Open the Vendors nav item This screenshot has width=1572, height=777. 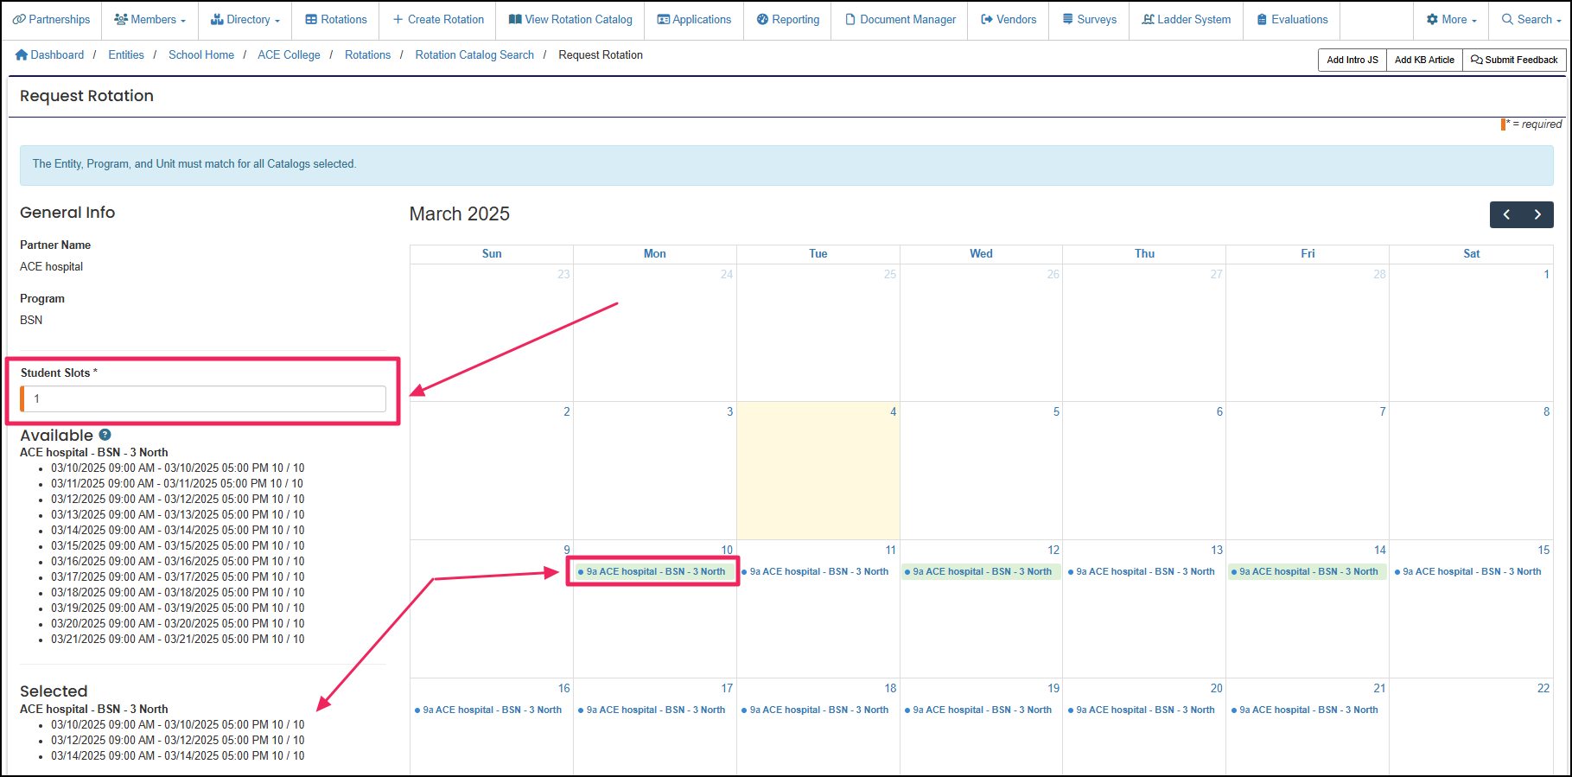(1009, 20)
